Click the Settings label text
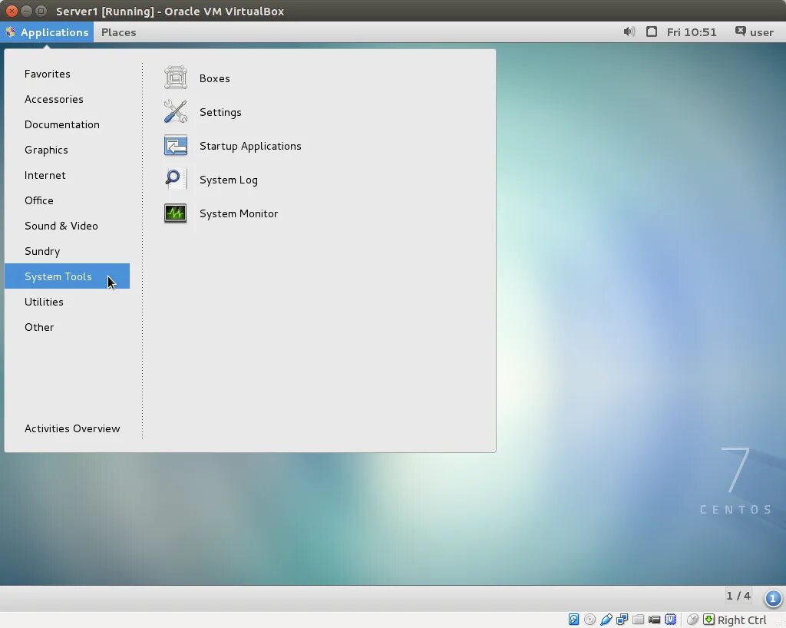 tap(220, 112)
